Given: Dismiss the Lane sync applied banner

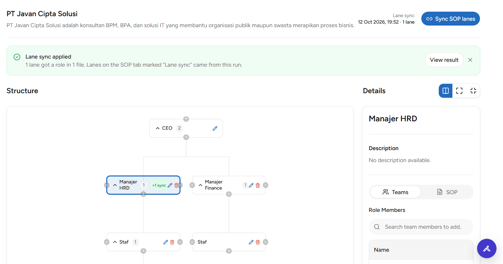Looking at the screenshot, I should 470,60.
